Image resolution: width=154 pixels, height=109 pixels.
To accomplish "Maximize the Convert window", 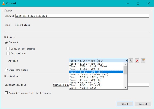I will click(138, 3).
